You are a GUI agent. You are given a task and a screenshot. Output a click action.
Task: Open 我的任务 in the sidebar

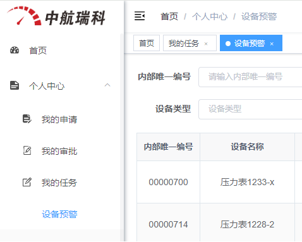click(60, 183)
